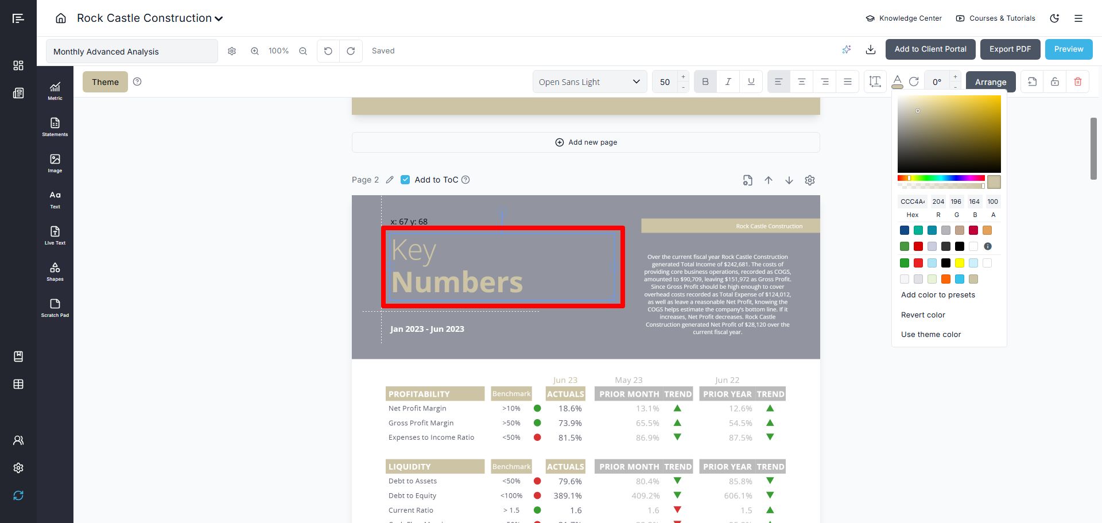
Task: Toggle the Add to ToC checkbox
Action: pos(405,180)
